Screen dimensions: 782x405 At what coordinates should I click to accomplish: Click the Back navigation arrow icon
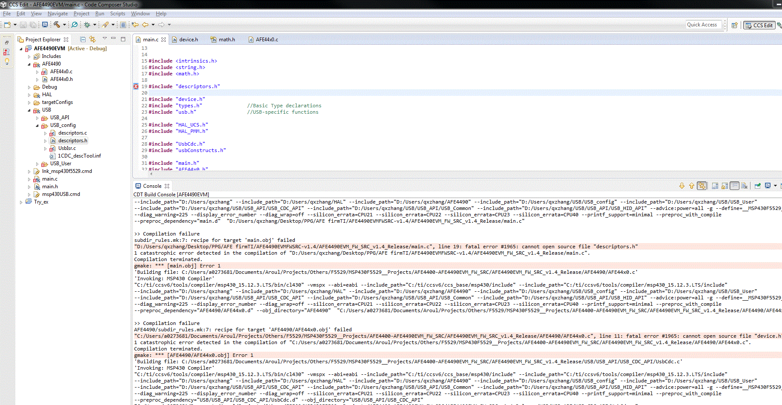[x=145, y=25]
